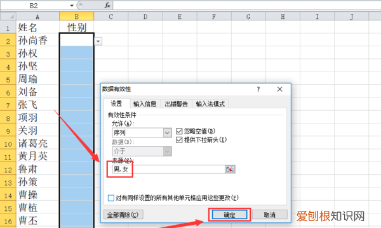This screenshot has width=381, height=228.
Task: Switch to the 出错警告 tab
Action: [x=176, y=104]
